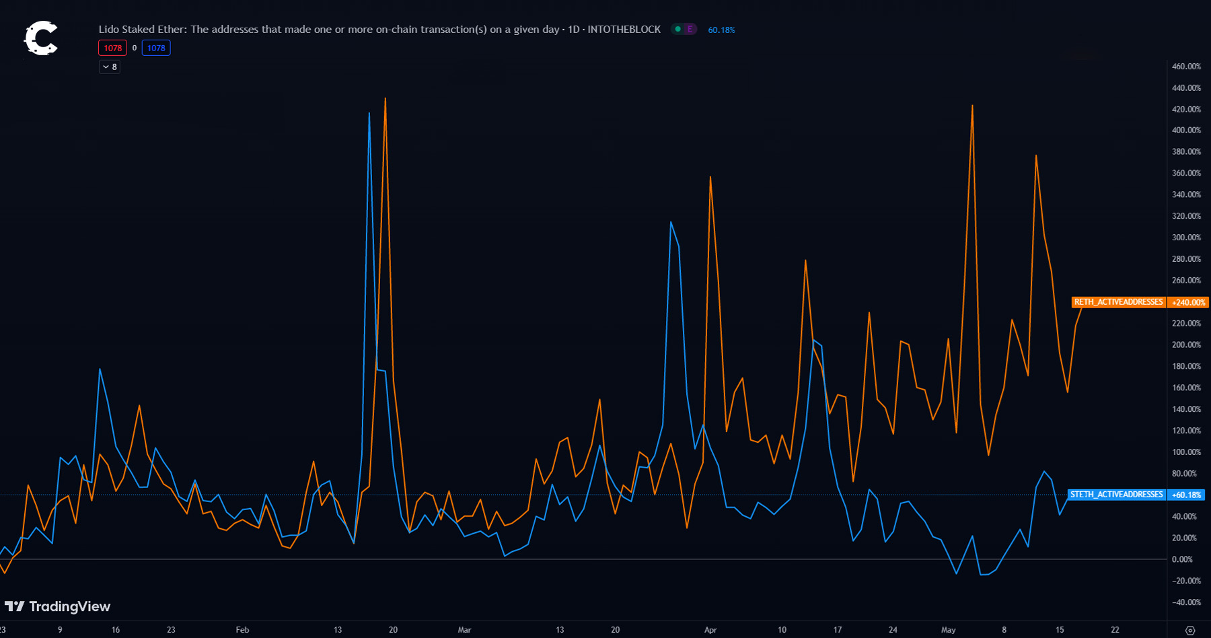Image resolution: width=1211 pixels, height=638 pixels.
Task: Click the Apr label on time axis
Action: coord(710,630)
